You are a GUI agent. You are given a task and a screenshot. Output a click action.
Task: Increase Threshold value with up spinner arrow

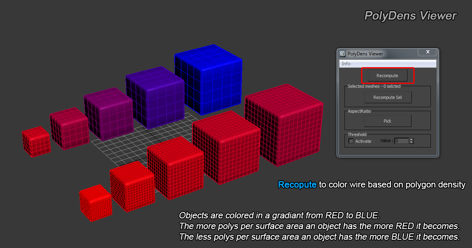pos(411,139)
